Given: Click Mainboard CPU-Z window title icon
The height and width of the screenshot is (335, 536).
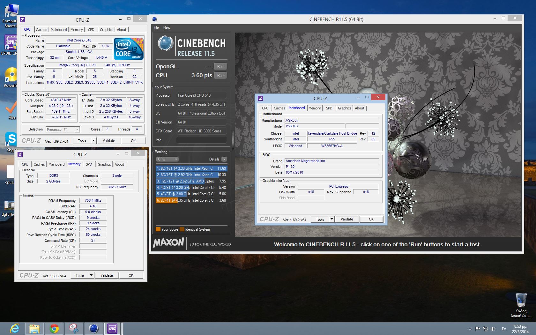Looking at the screenshot, I should [260, 98].
